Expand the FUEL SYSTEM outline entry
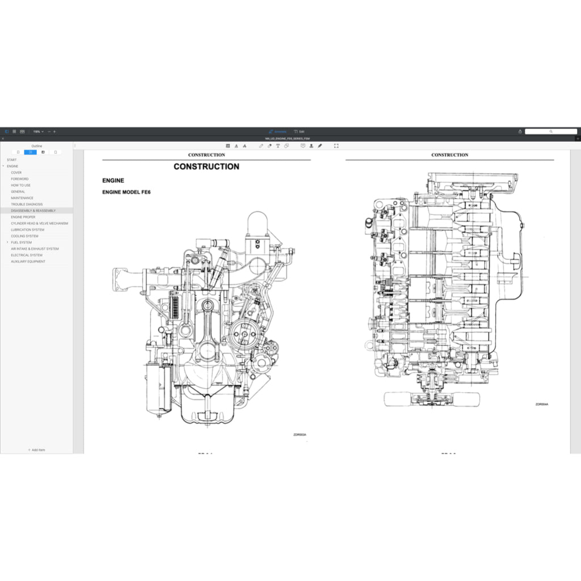 [x=7, y=242]
